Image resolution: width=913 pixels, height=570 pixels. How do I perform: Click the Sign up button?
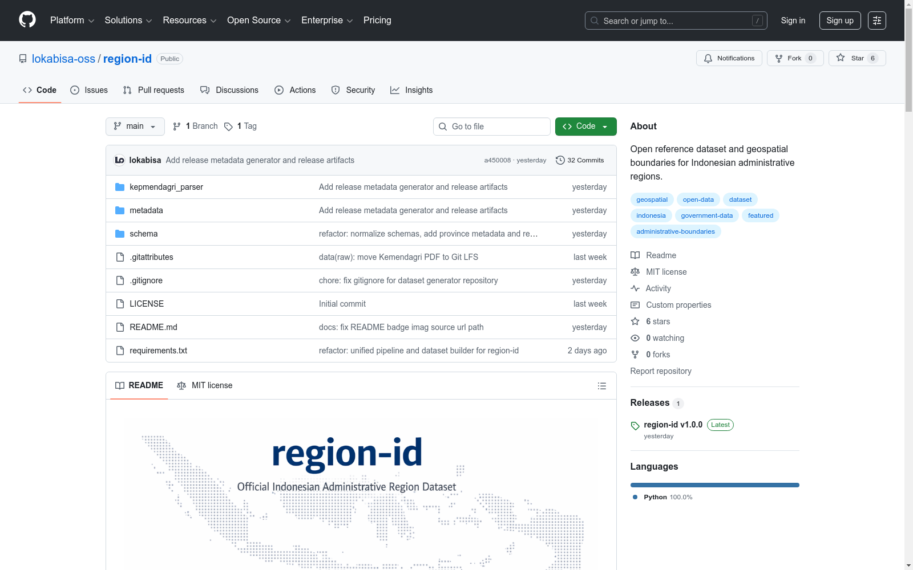coord(840,21)
